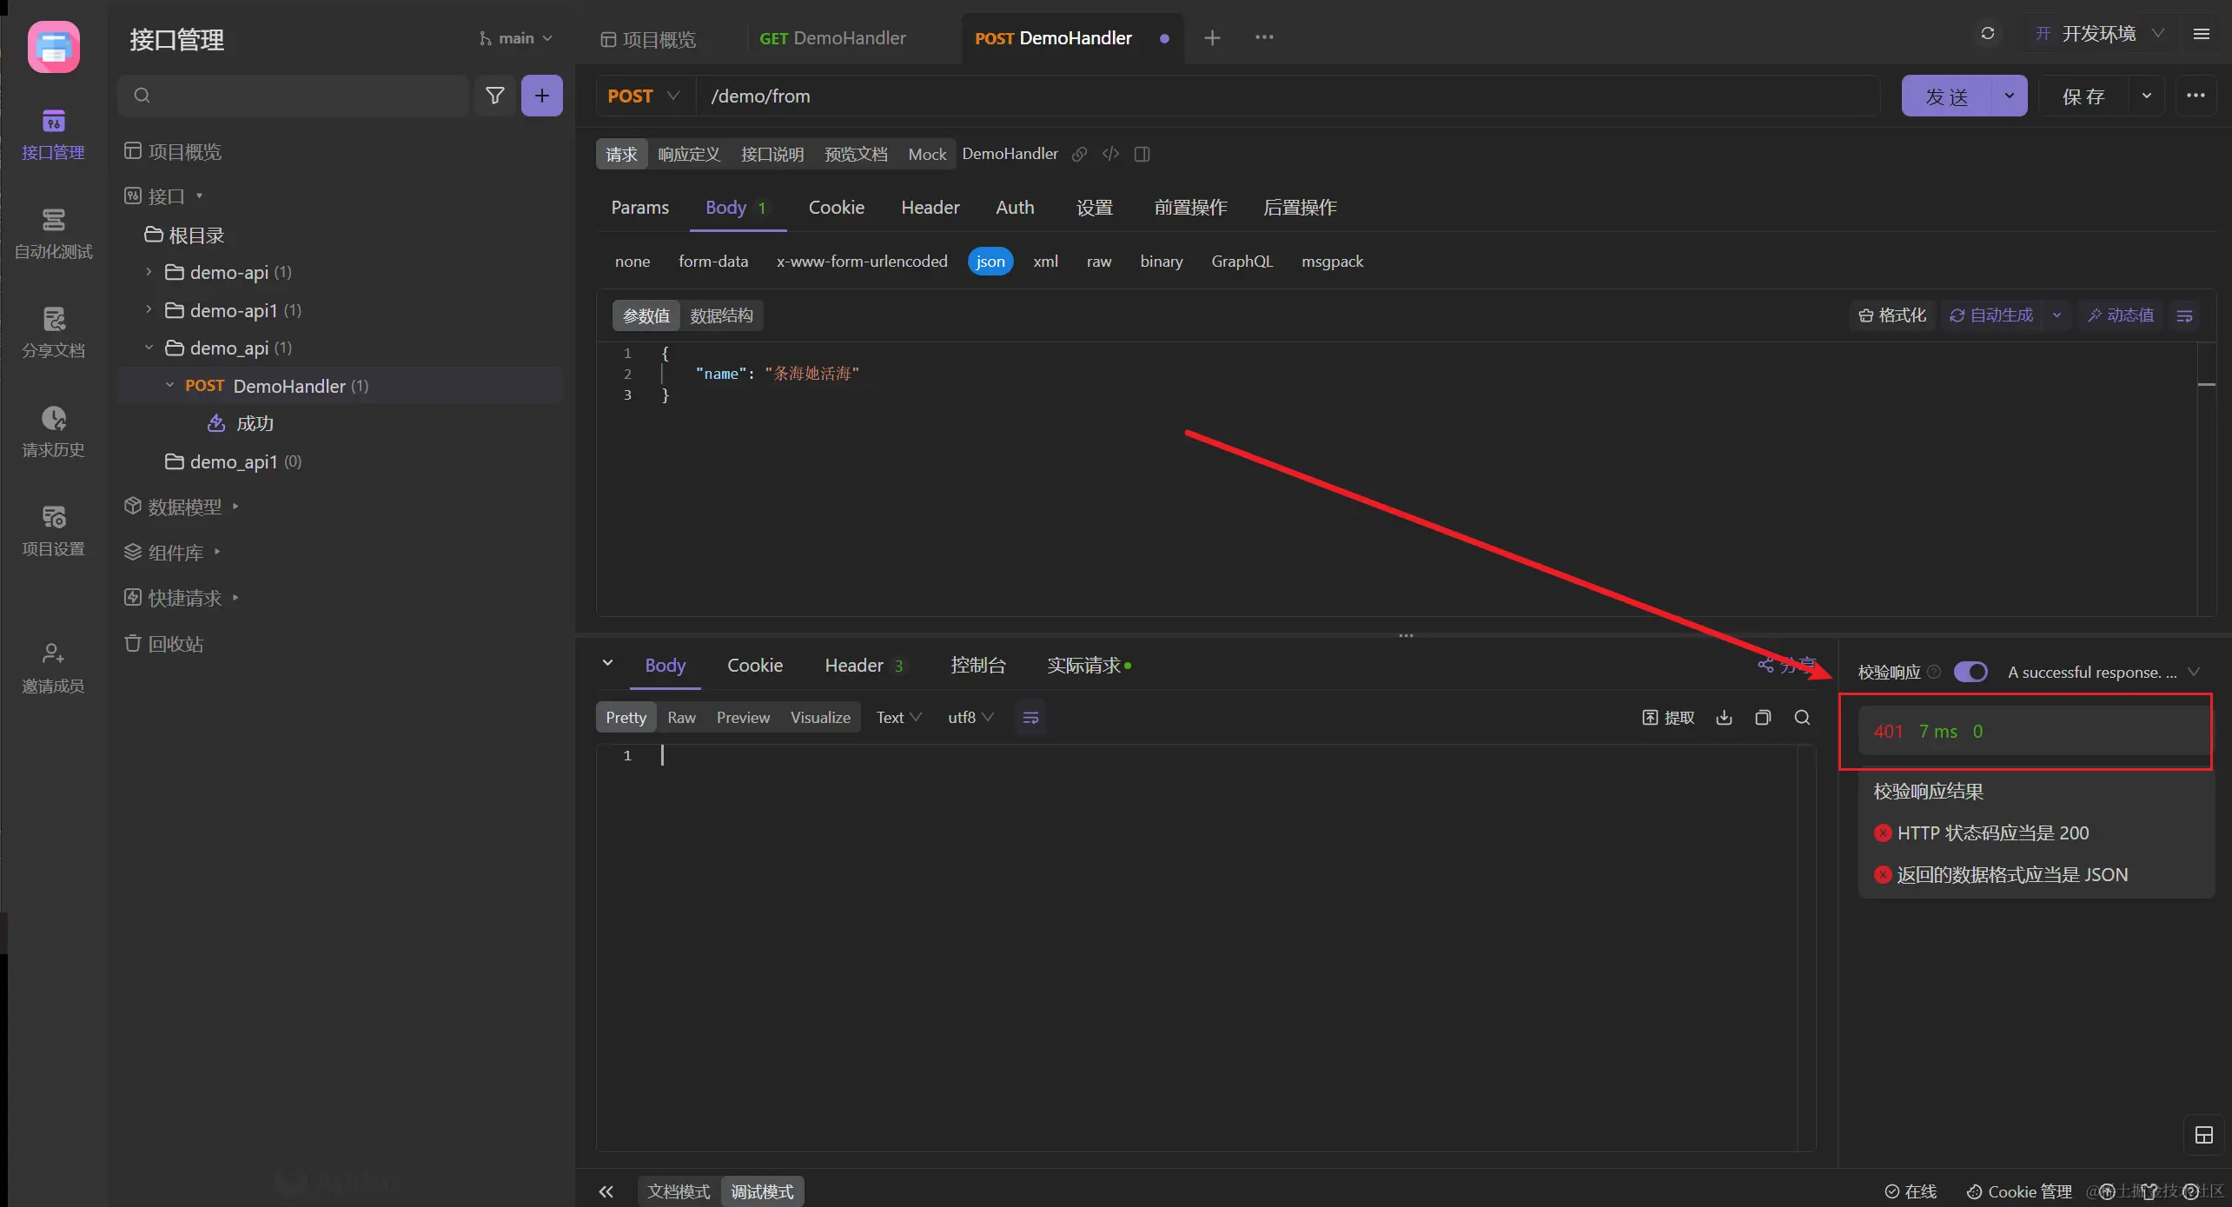Click the purple plus add button

pyautogui.click(x=541, y=96)
